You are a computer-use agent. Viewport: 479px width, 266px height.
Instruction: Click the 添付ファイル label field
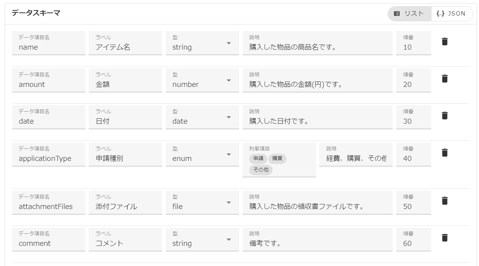[125, 206]
